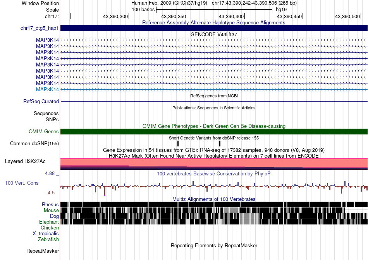The height and width of the screenshot is (260, 368).
Task: Click the Rhesus alignment row
Action: click(214, 204)
